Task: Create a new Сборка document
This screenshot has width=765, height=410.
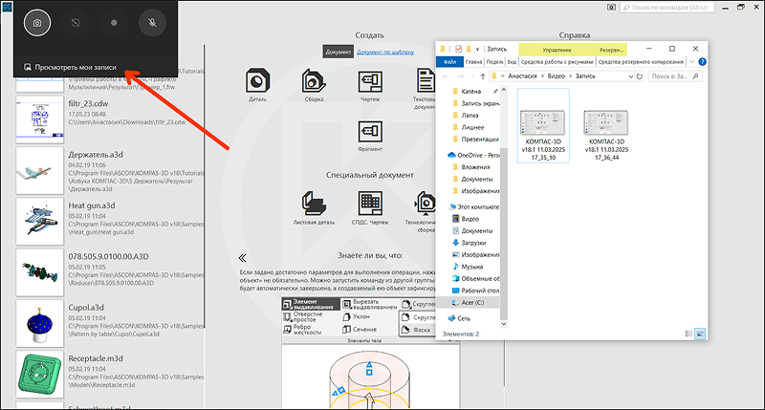Action: 314,84
